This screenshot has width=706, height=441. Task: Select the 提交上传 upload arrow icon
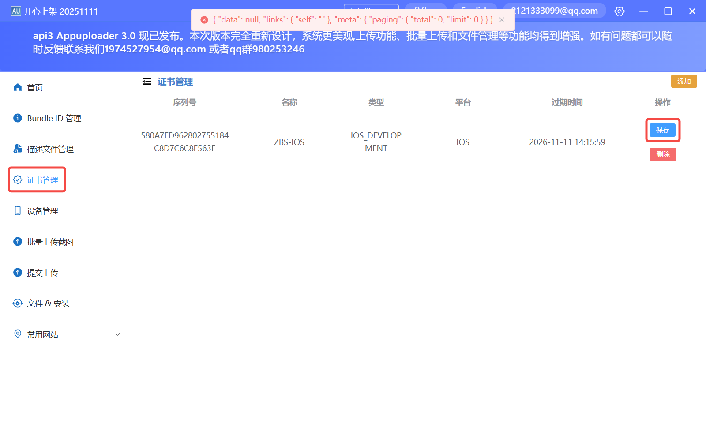coord(18,272)
